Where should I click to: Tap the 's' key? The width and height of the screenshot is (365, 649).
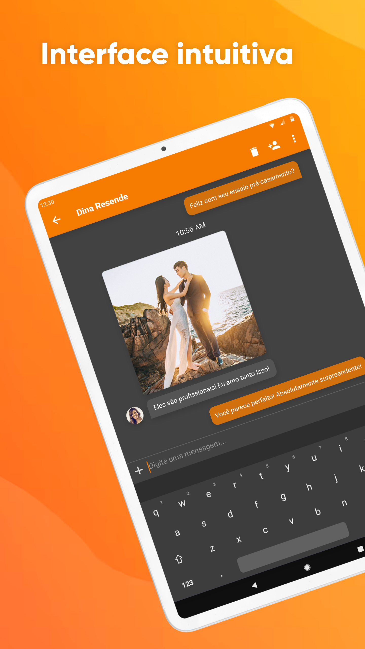coord(204,524)
